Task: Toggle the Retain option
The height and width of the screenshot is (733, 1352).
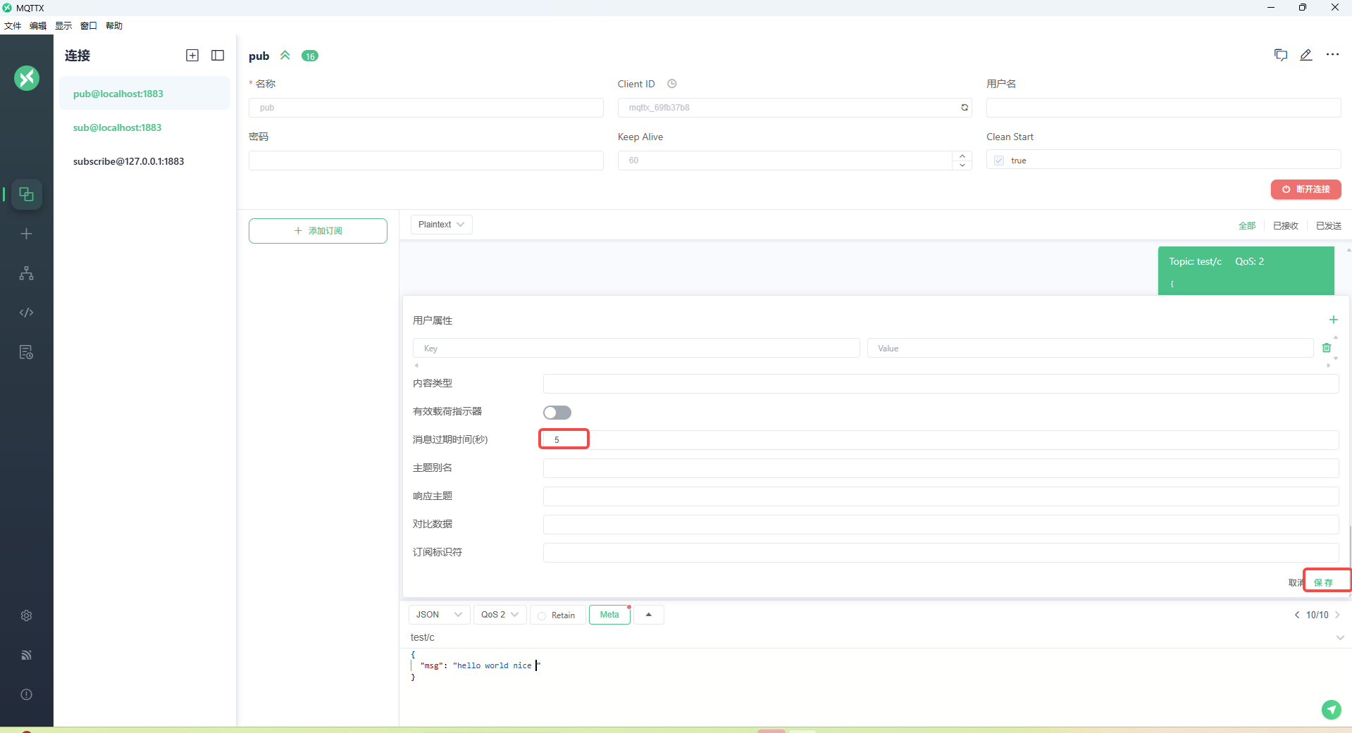Action: [557, 615]
